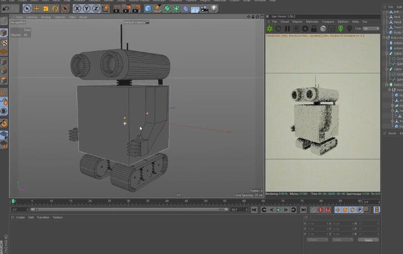Open the Chn channel dropdown
Screen dimensions: 403x254
pos(371,28)
